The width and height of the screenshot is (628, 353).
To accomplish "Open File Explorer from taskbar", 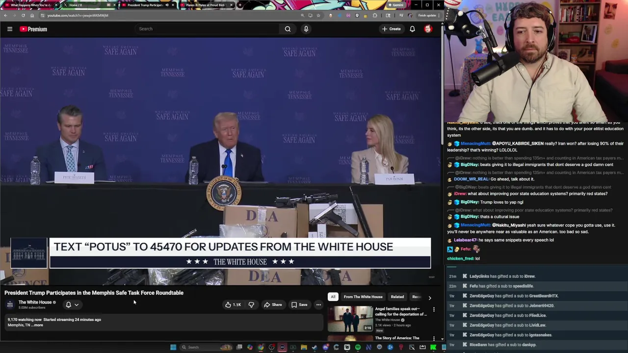I will pyautogui.click(x=304, y=347).
